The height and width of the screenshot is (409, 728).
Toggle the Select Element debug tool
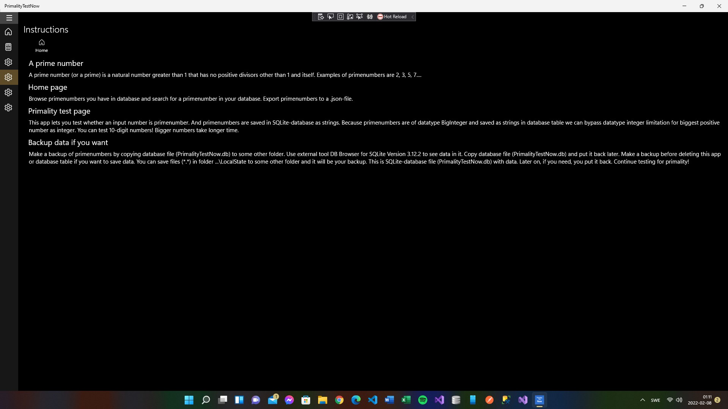(331, 17)
